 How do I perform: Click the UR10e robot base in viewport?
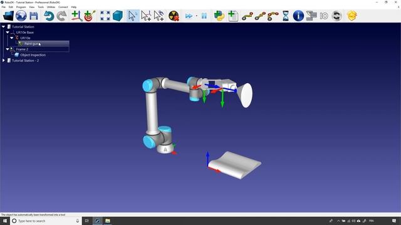[x=165, y=149]
